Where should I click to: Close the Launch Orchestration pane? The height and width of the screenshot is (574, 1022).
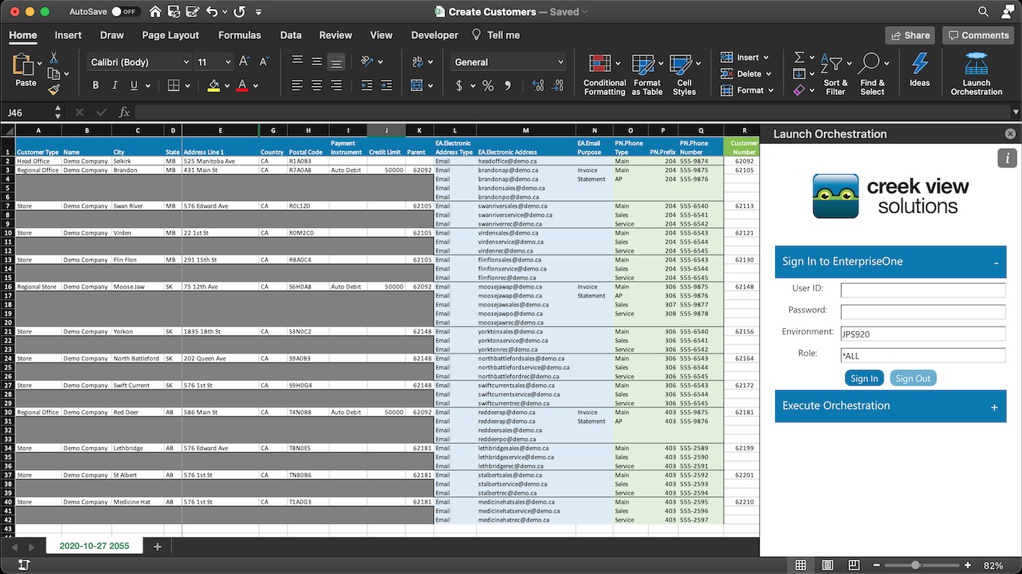point(1010,134)
